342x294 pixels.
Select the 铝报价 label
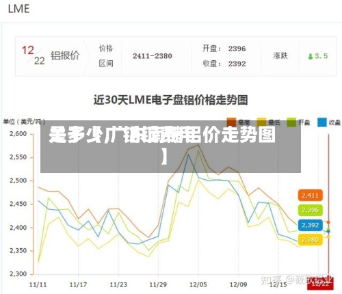[65, 55]
